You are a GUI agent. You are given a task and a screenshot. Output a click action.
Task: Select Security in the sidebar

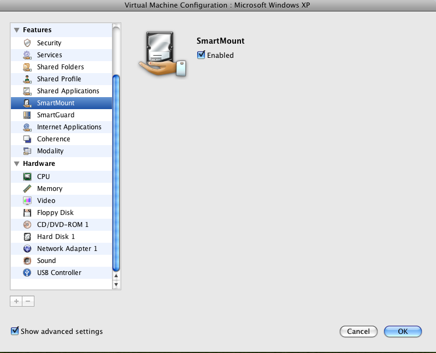click(61, 43)
